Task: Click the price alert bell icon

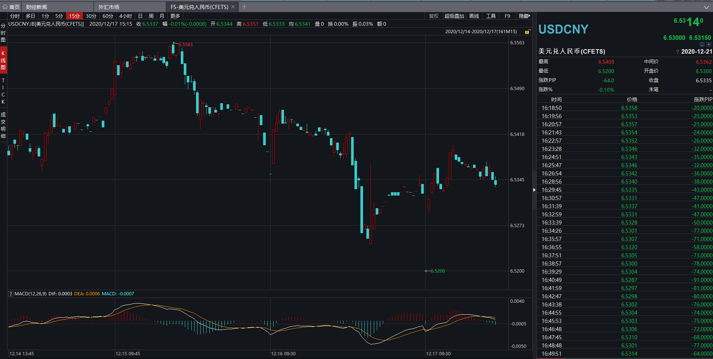Action: pos(702,44)
